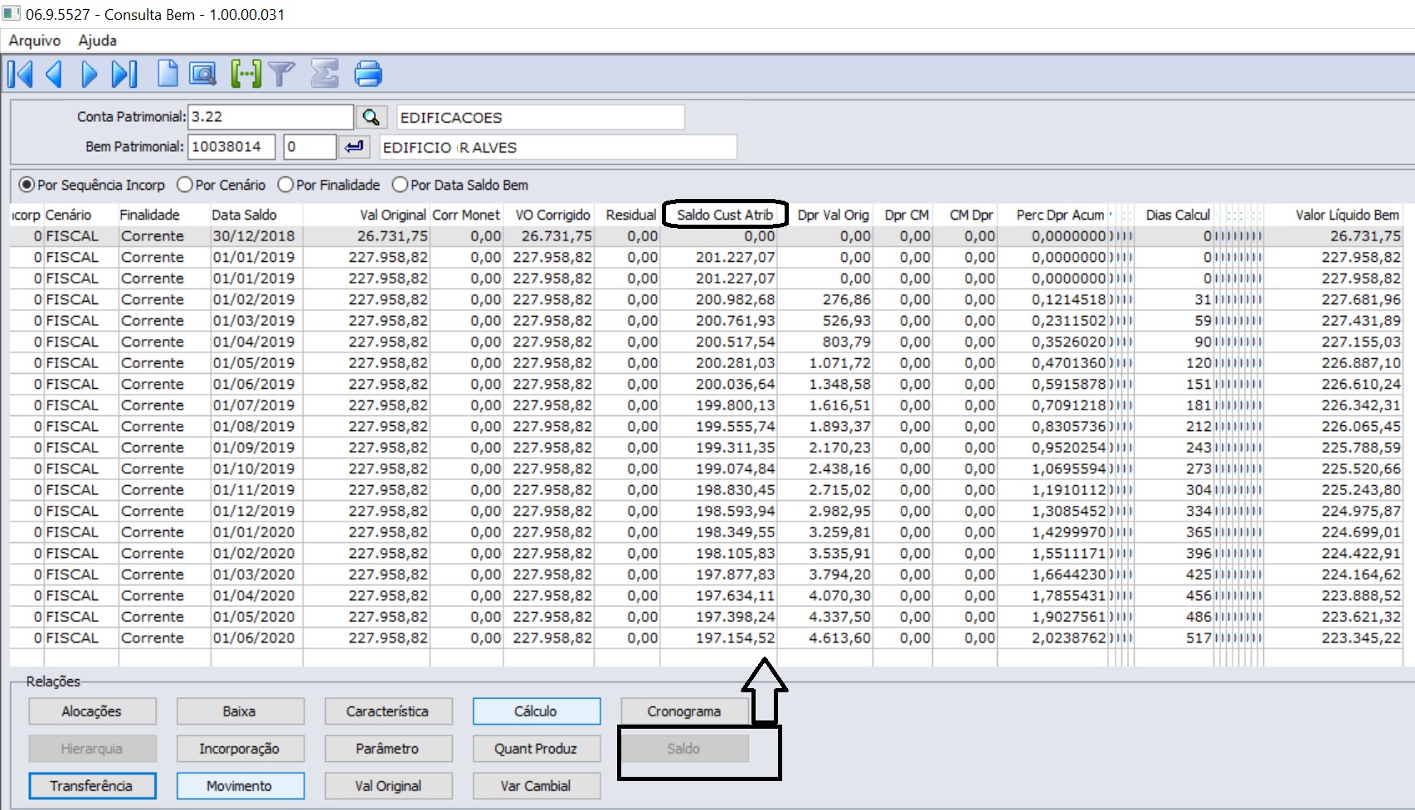Select Por Cenário radio option
This screenshot has height=810, width=1415.
click(221, 185)
